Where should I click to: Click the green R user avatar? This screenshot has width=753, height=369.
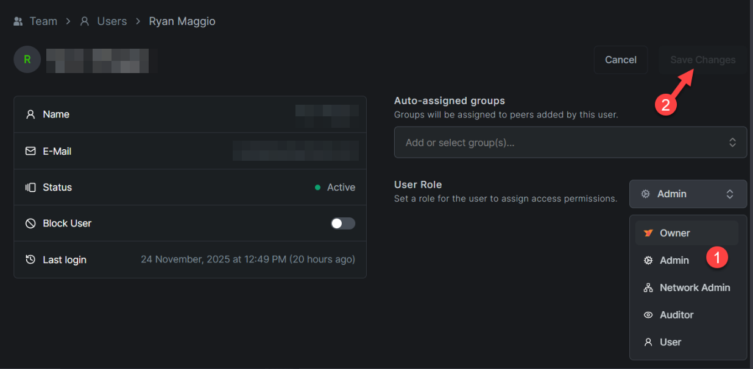point(27,60)
